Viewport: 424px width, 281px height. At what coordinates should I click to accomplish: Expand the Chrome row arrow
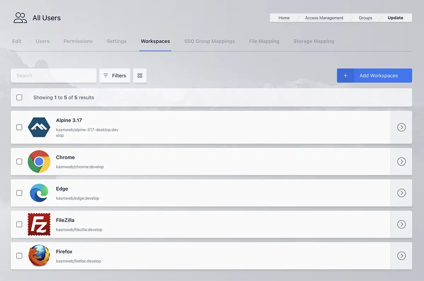tap(401, 161)
